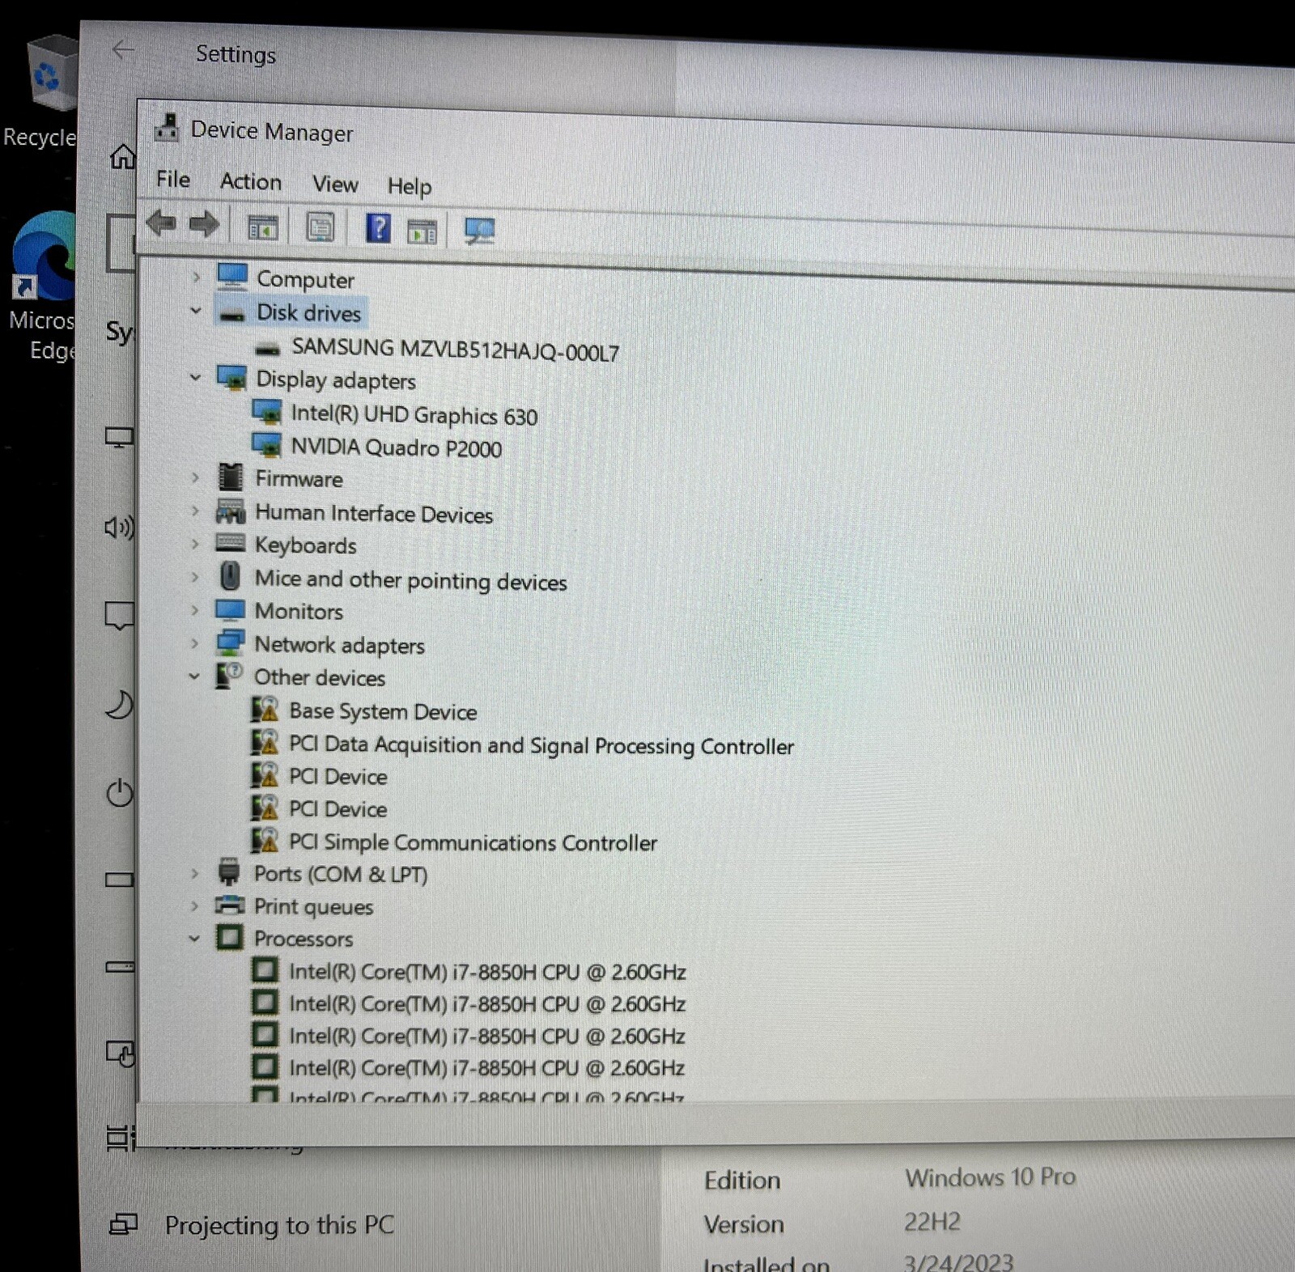Click the mouse icon for pointing devices
Image resolution: width=1295 pixels, height=1272 pixels.
point(231,577)
